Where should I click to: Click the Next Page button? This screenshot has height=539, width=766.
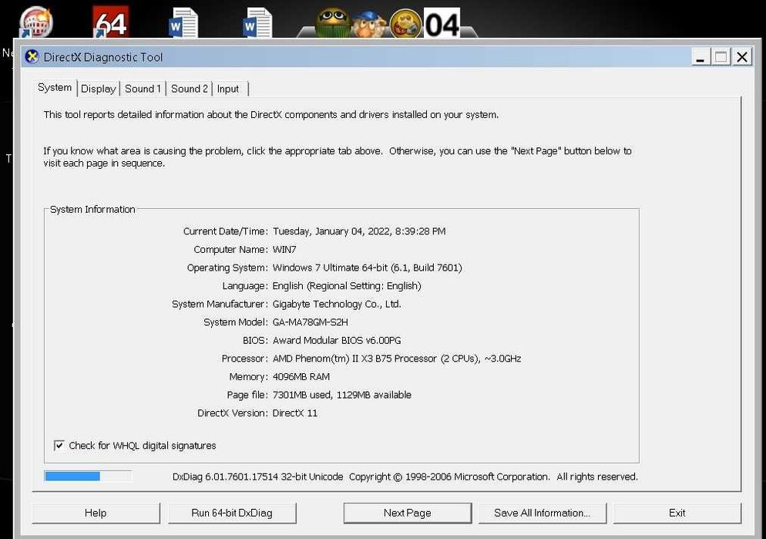coord(408,513)
